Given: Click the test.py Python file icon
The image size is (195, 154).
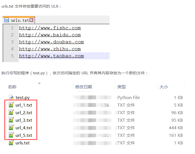Looking at the screenshot, I should tap(11, 97).
